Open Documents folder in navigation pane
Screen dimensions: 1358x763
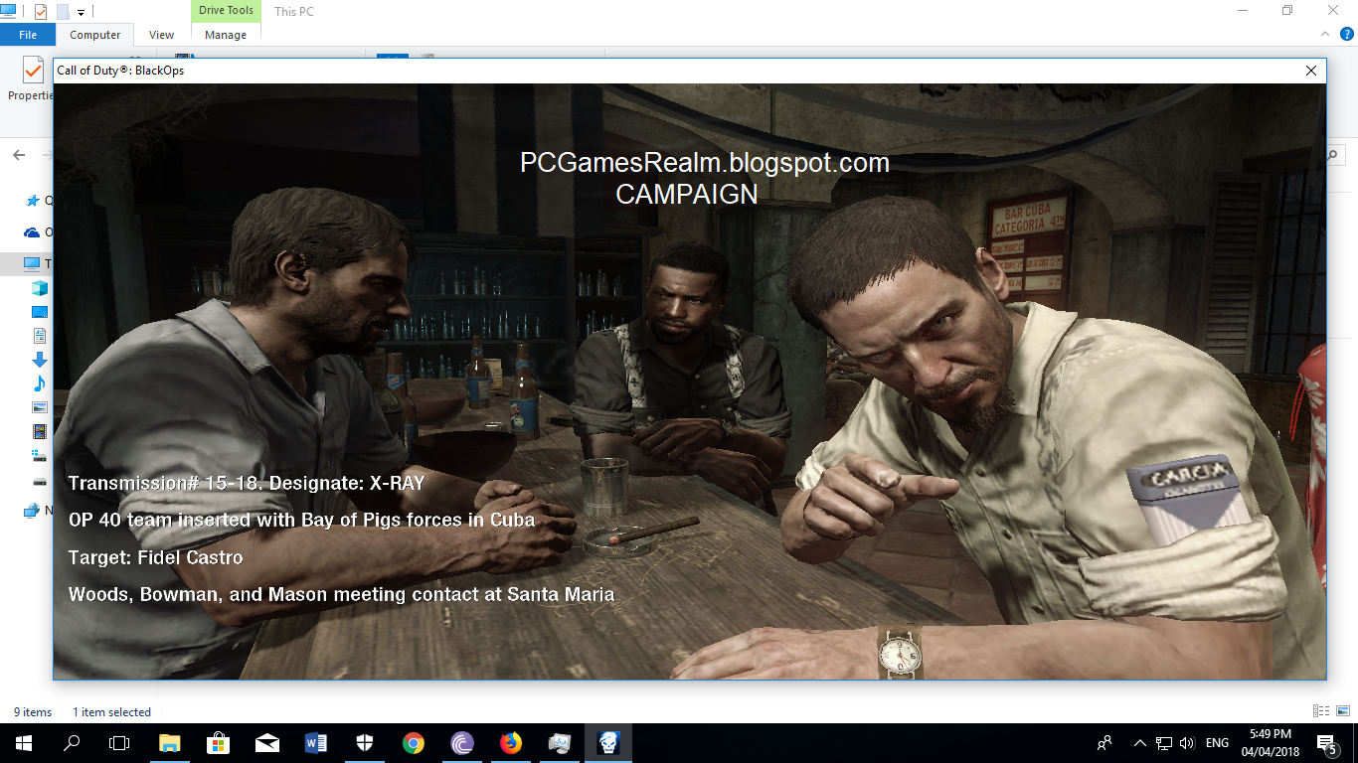tap(40, 336)
